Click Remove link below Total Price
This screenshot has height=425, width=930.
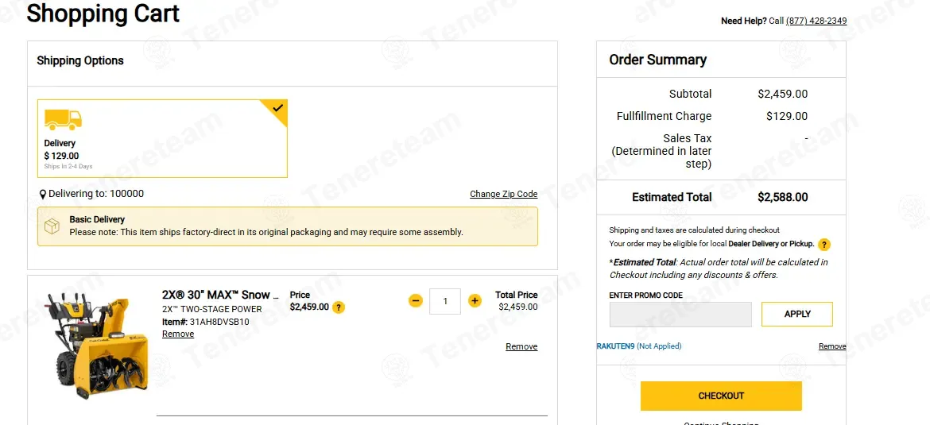point(521,347)
